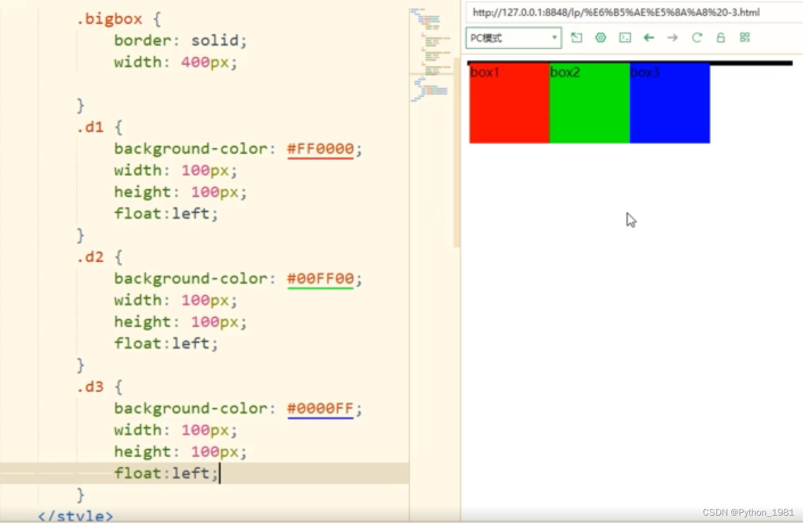
Task: Show the QR code icon for mobile preview
Action: pyautogui.click(x=744, y=38)
